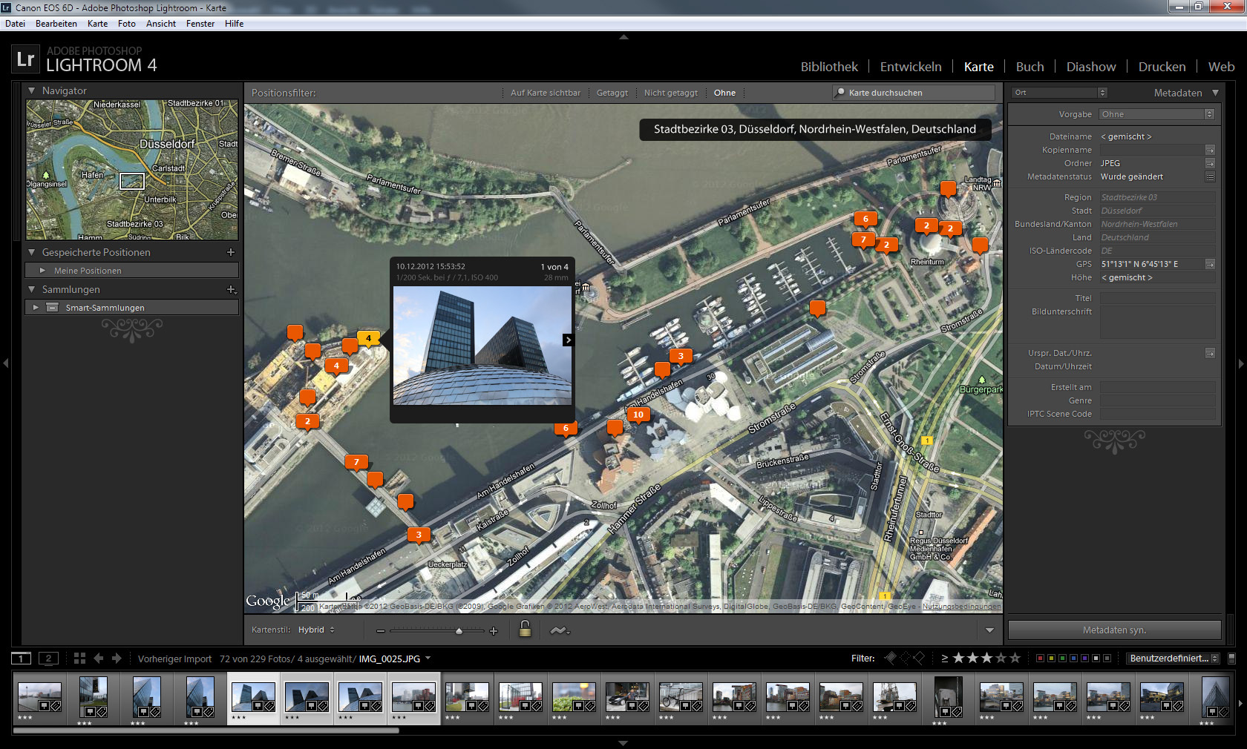Switch to the Entwickeln module
Viewport: 1247px width, 749px height.
(910, 67)
